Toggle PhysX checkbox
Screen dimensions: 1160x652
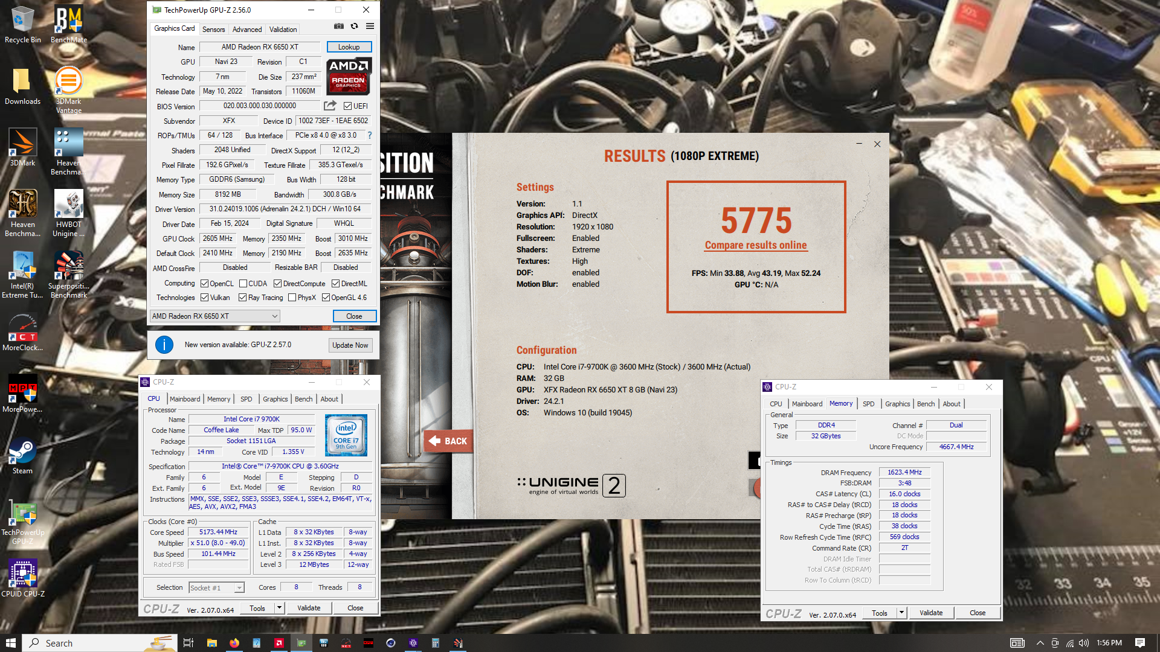click(x=292, y=298)
